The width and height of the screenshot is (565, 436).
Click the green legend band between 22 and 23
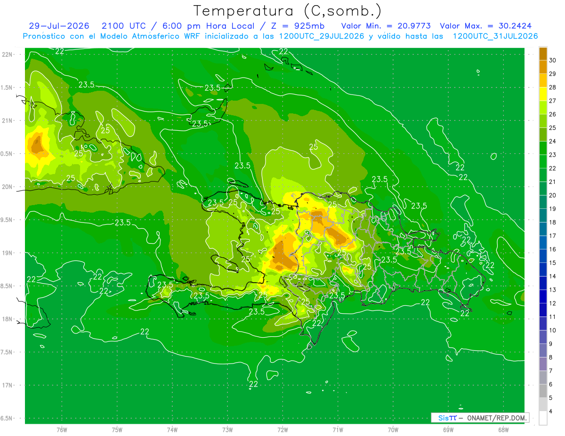[543, 161]
